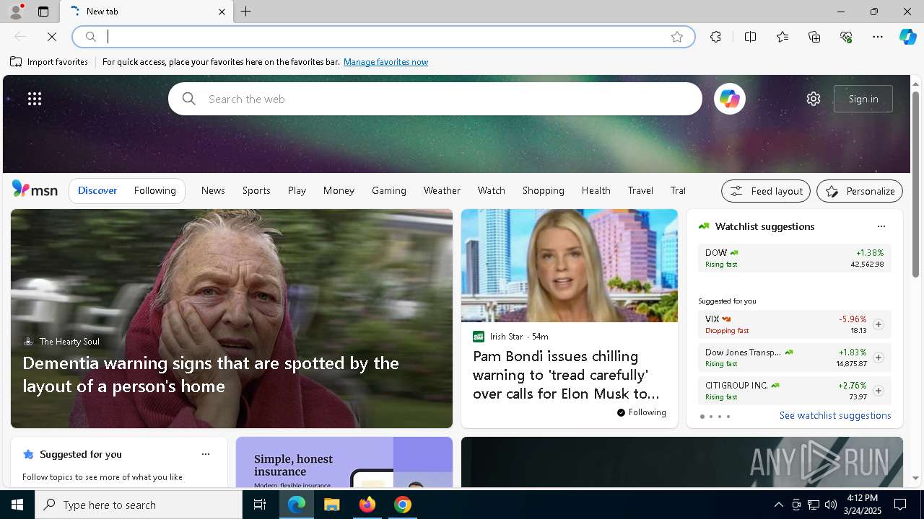Open the DOW stock row
Screen dimensions: 924x519
794,258
